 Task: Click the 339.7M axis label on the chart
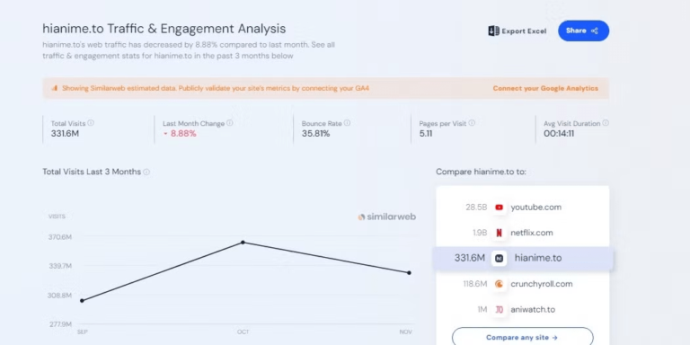[60, 266]
